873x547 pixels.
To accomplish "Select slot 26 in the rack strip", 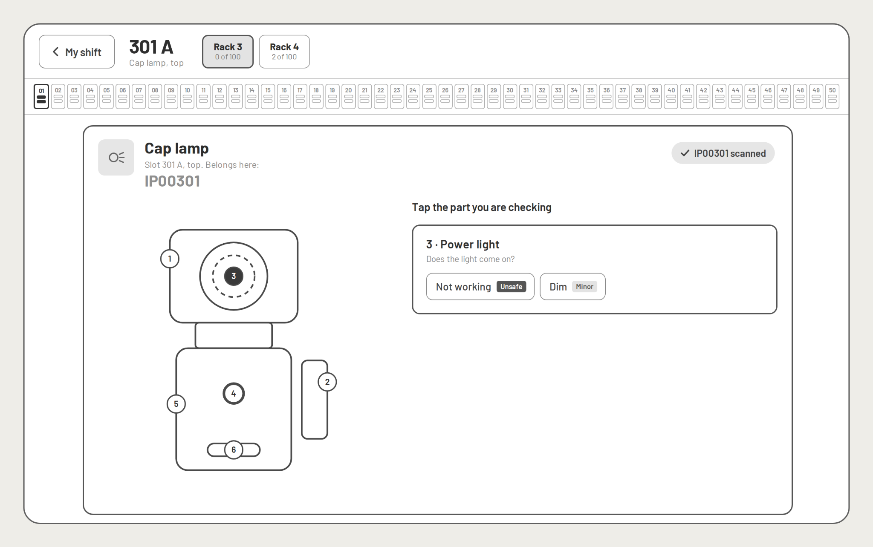I will (x=445, y=96).
